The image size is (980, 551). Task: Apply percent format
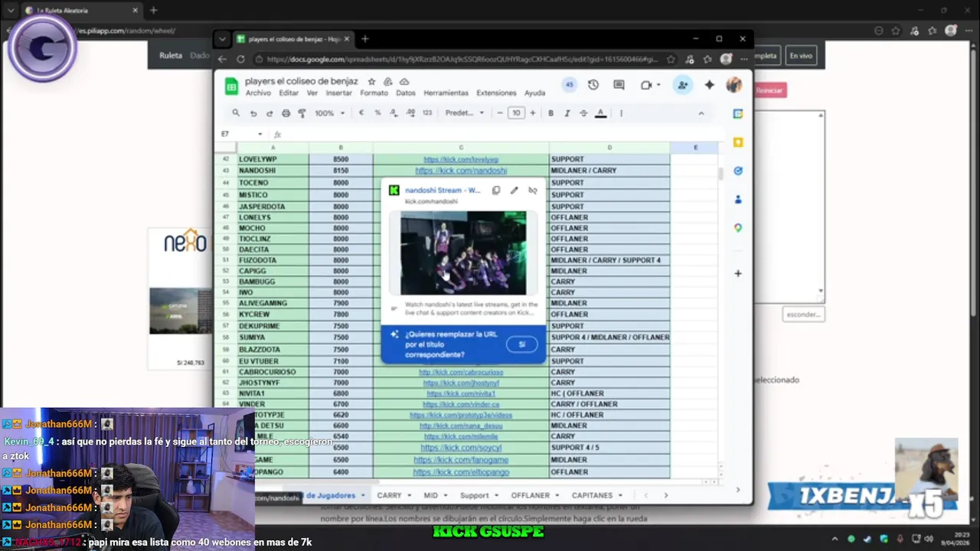(377, 113)
